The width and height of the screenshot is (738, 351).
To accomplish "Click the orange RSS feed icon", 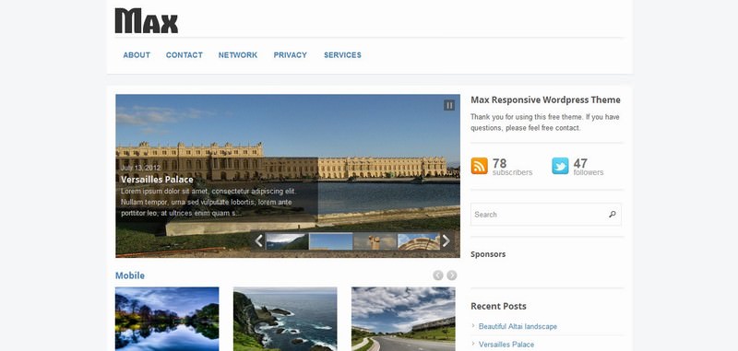I will click(479, 166).
